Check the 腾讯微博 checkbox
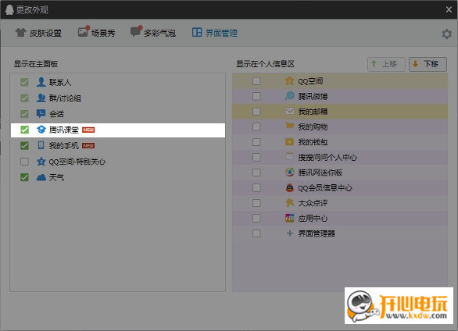This screenshot has height=331, width=458. pos(256,96)
